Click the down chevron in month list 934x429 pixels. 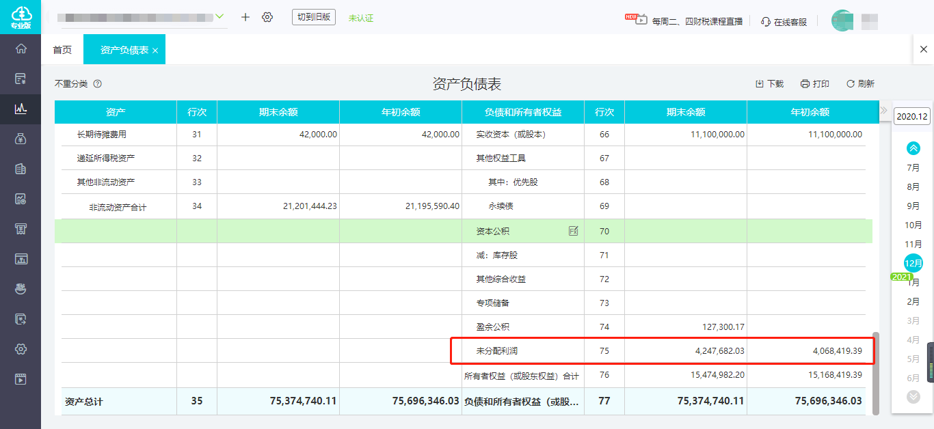[x=913, y=396]
